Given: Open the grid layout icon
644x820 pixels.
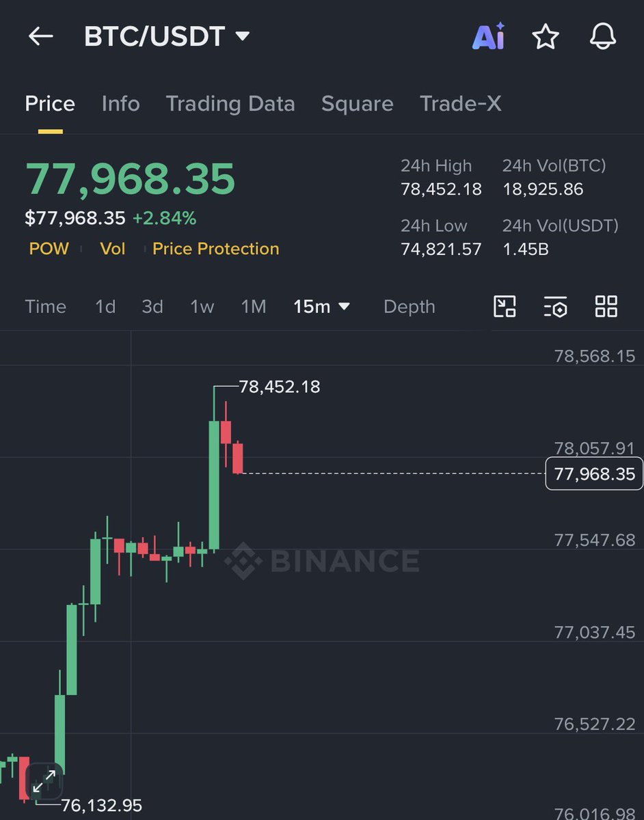Looking at the screenshot, I should pyautogui.click(x=606, y=307).
